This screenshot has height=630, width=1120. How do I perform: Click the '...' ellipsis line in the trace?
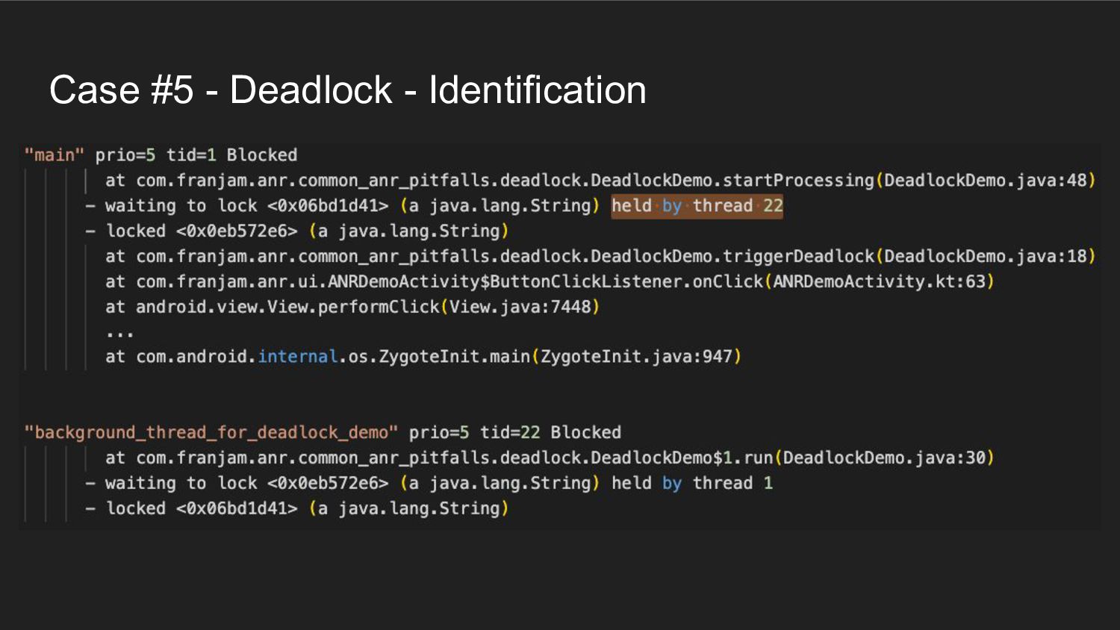coord(119,333)
